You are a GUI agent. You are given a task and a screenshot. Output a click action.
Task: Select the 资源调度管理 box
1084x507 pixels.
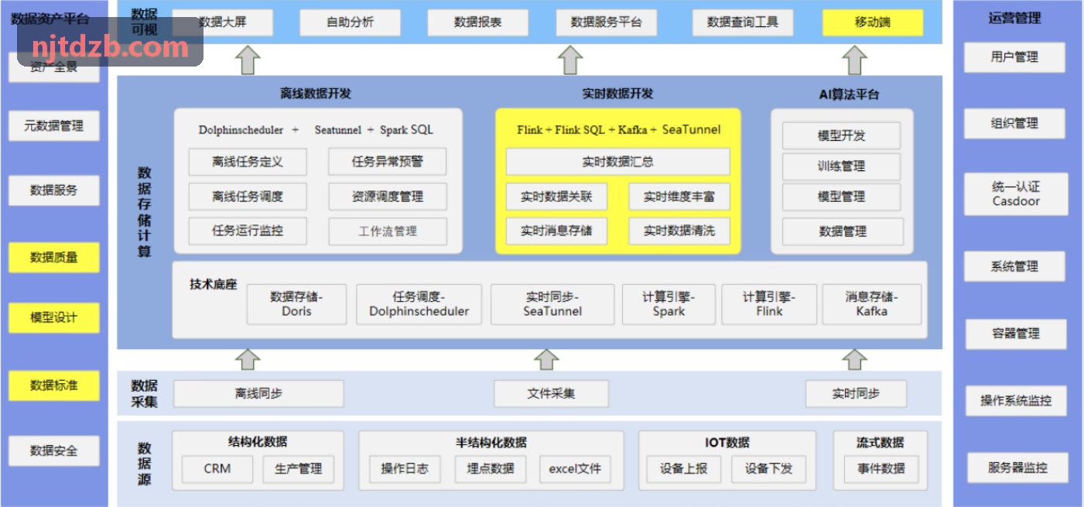coord(388,197)
